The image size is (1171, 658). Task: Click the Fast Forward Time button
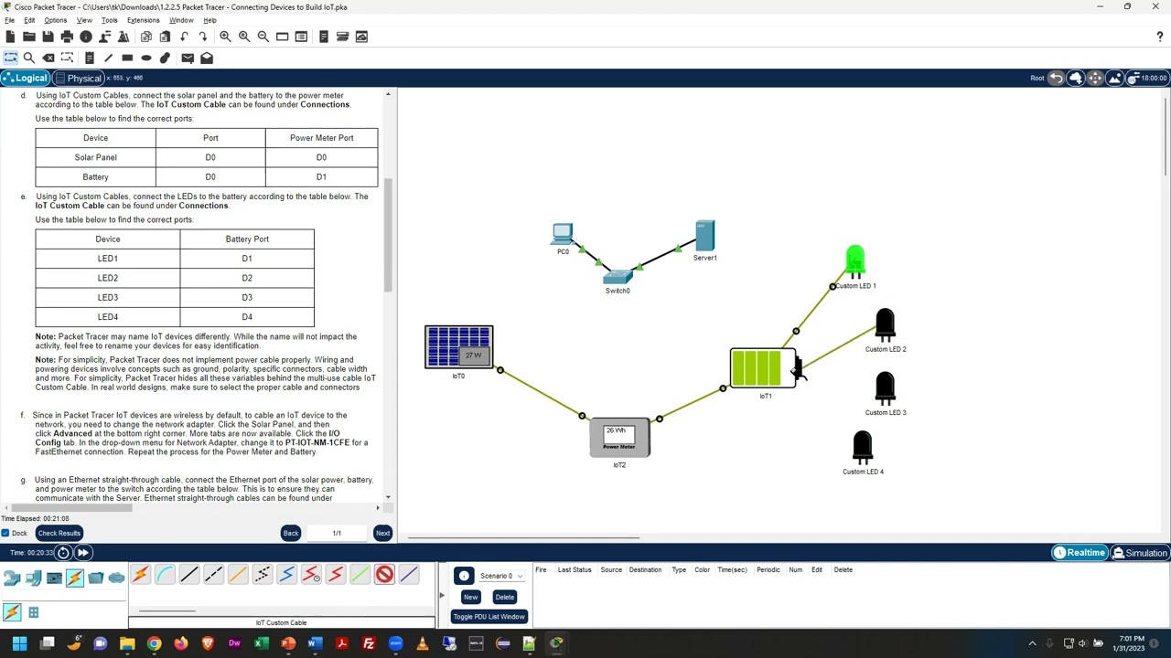coord(83,553)
